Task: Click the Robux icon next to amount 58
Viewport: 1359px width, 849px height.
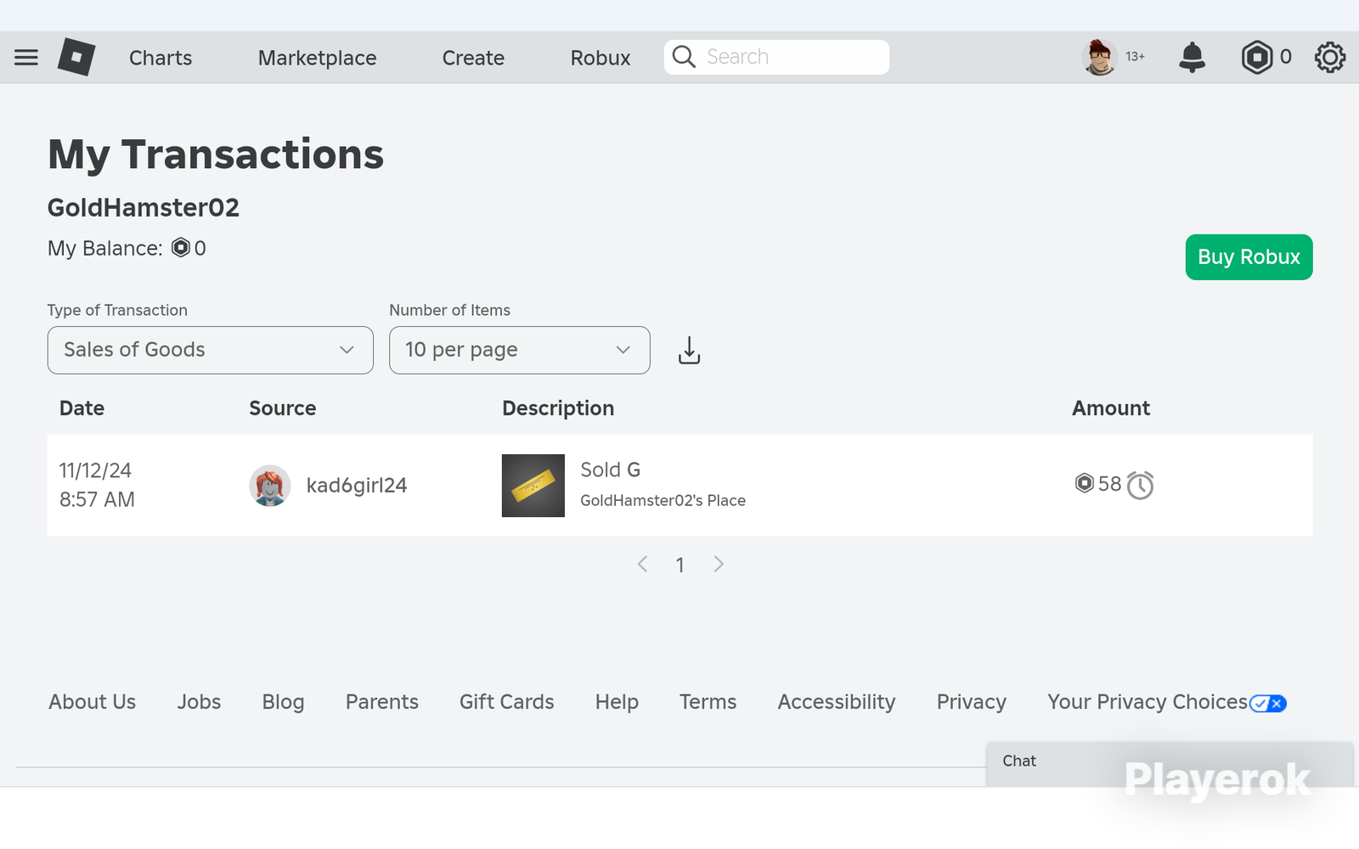Action: coord(1085,483)
